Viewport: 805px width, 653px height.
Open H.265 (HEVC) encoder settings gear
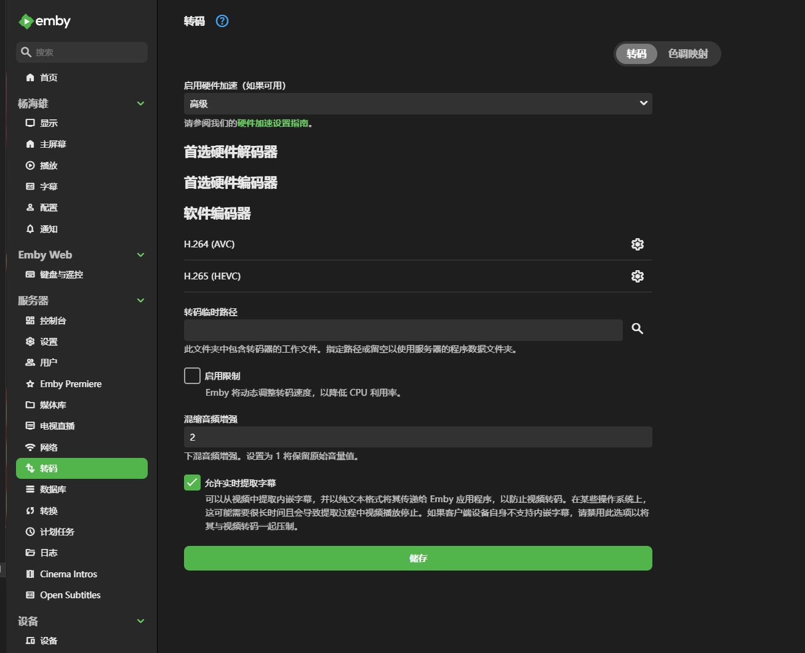click(638, 276)
